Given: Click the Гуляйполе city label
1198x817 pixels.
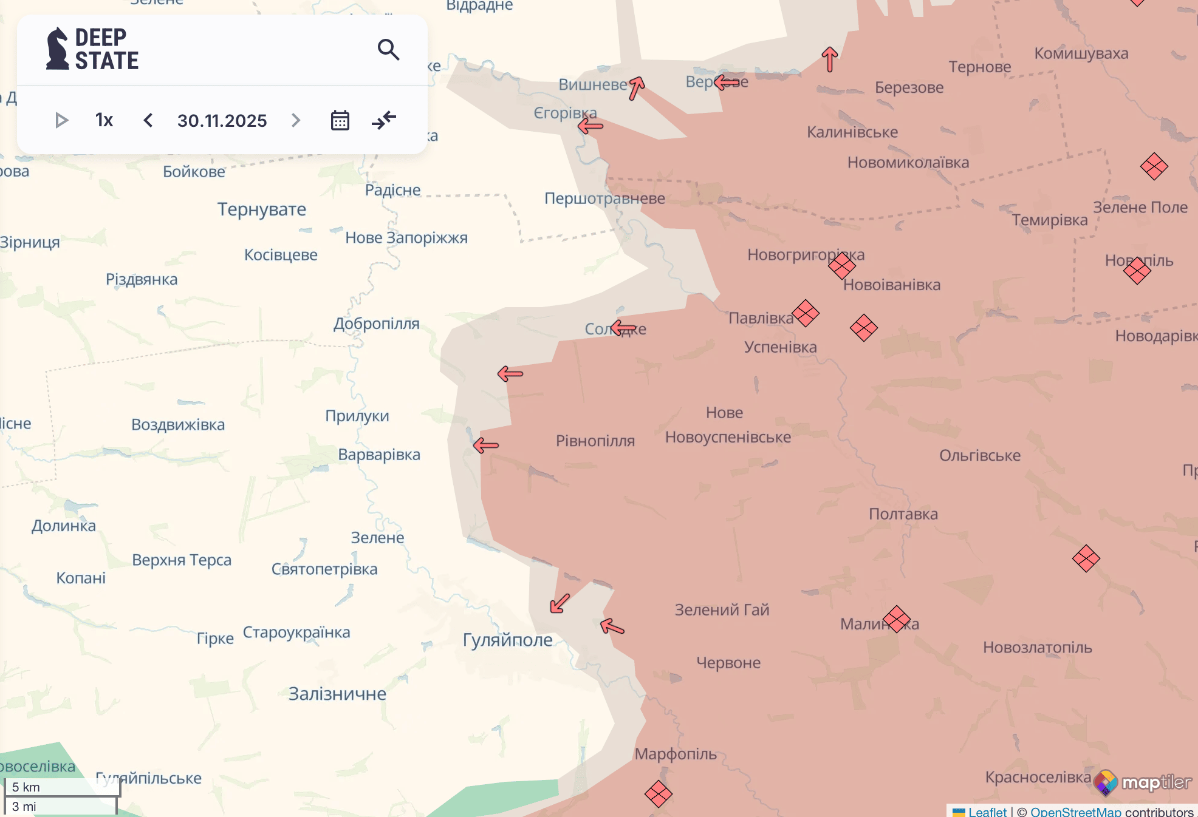Looking at the screenshot, I should [507, 640].
